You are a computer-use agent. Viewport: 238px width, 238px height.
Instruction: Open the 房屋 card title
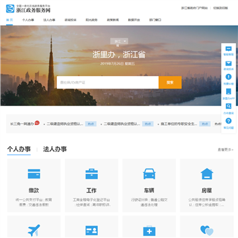point(207,190)
